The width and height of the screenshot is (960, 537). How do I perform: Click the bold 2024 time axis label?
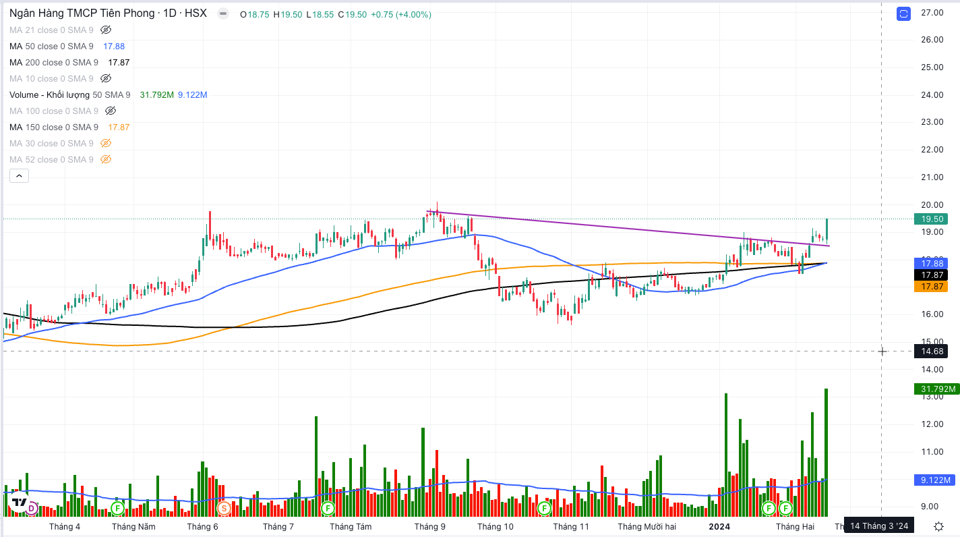point(719,526)
